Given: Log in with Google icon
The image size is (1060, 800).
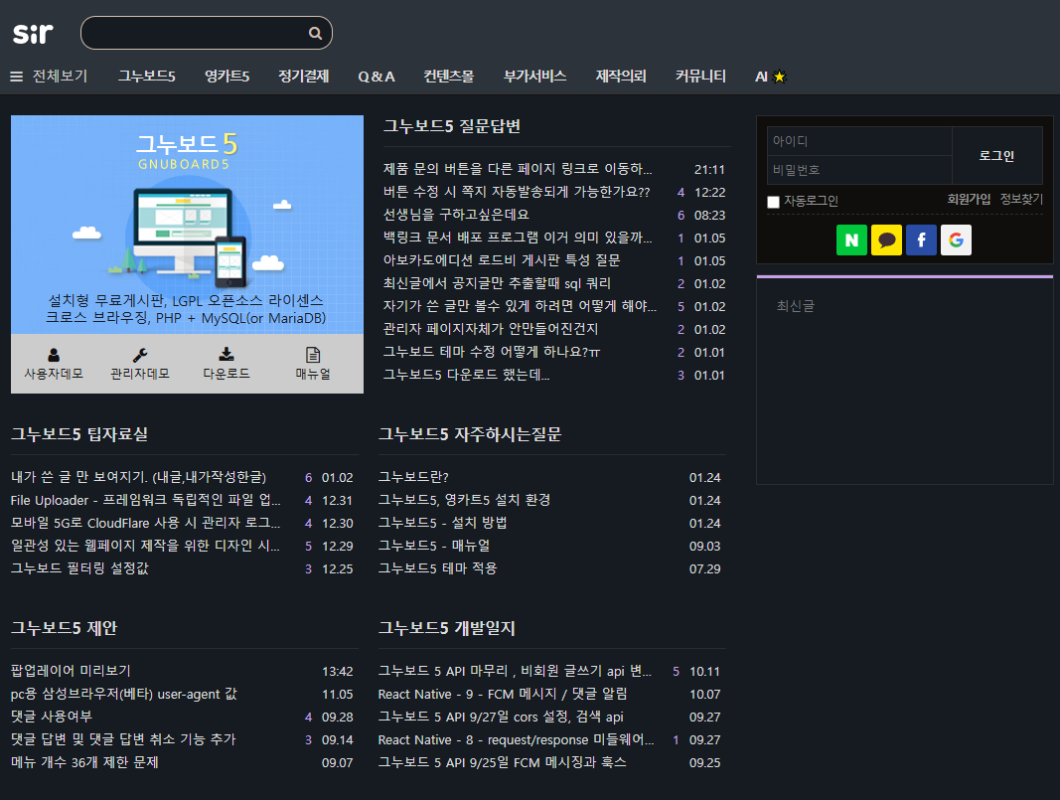Looking at the screenshot, I should [956, 240].
